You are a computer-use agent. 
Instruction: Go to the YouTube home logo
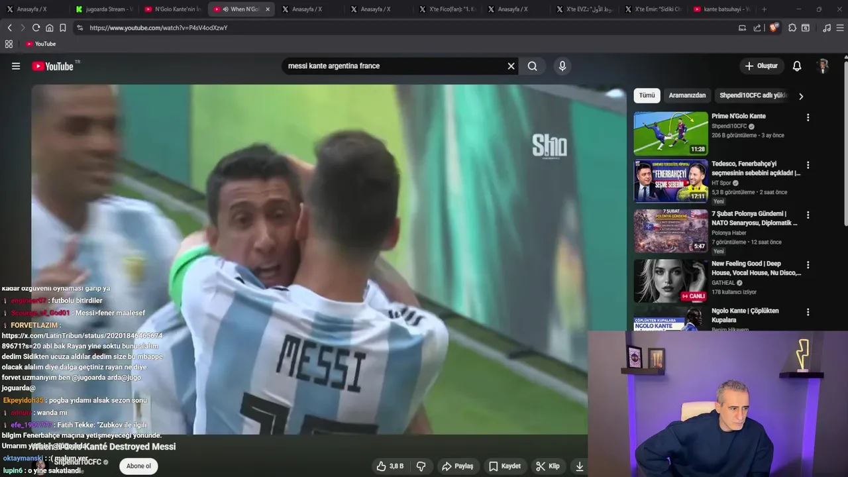52,66
